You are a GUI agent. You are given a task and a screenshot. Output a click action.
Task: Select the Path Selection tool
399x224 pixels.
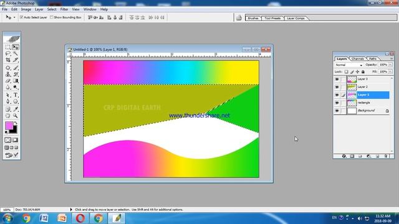[x=8, y=95]
